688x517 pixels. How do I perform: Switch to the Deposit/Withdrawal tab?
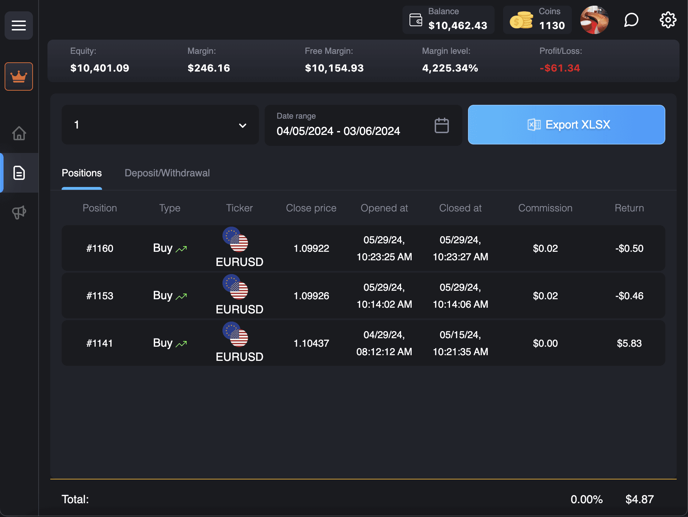point(167,173)
